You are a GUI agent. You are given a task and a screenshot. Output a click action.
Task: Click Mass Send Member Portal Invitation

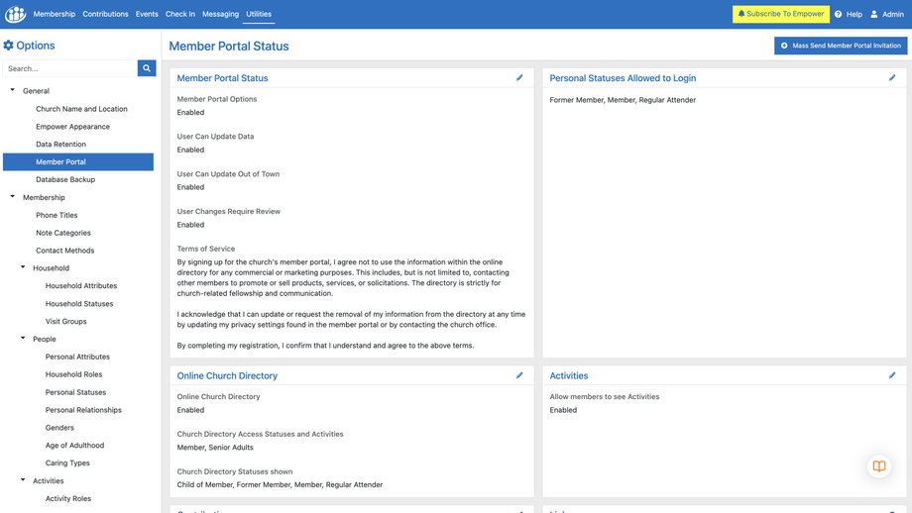click(841, 46)
